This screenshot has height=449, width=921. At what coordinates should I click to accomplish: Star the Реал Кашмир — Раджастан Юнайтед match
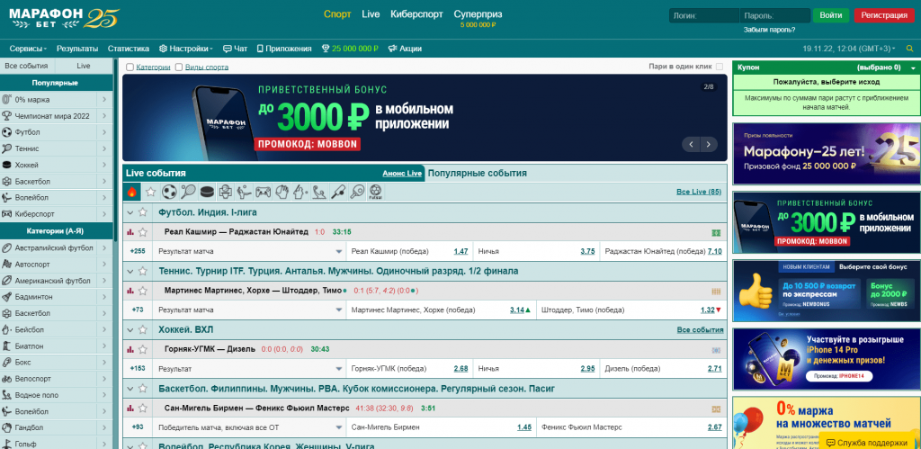[142, 232]
